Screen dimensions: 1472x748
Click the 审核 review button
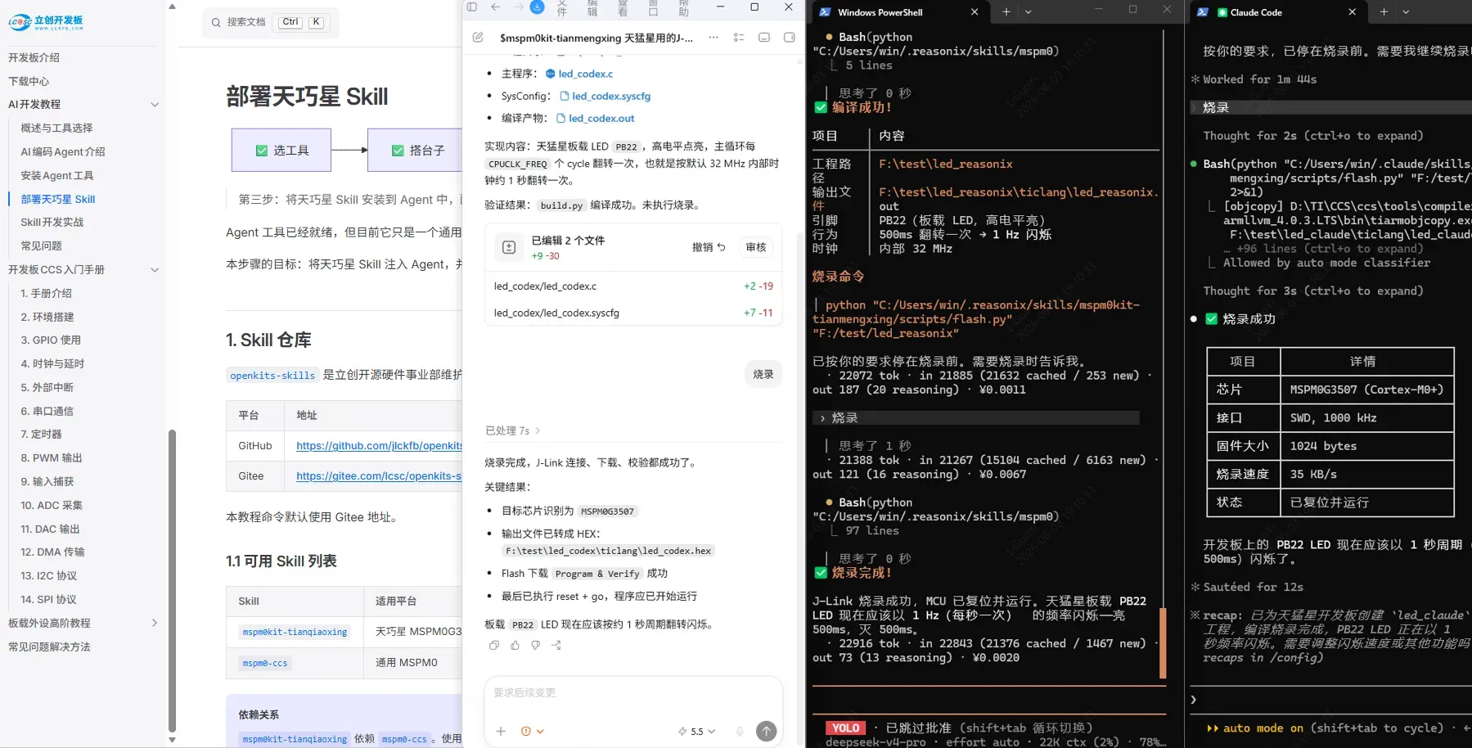(x=756, y=247)
